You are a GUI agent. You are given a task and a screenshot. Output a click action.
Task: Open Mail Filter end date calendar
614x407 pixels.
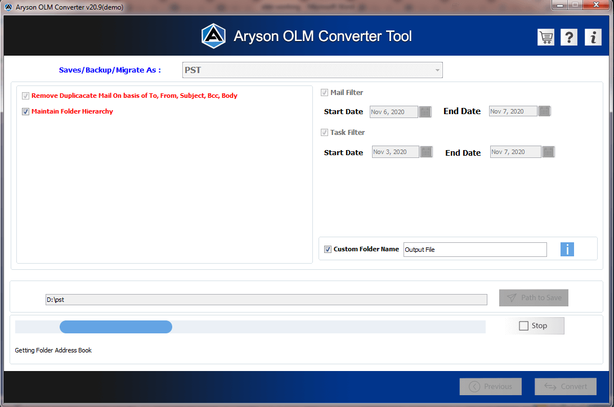544,111
